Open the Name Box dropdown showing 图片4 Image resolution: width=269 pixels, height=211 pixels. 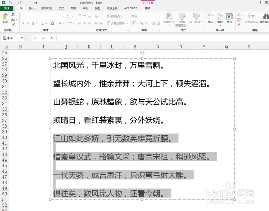click(22, 38)
